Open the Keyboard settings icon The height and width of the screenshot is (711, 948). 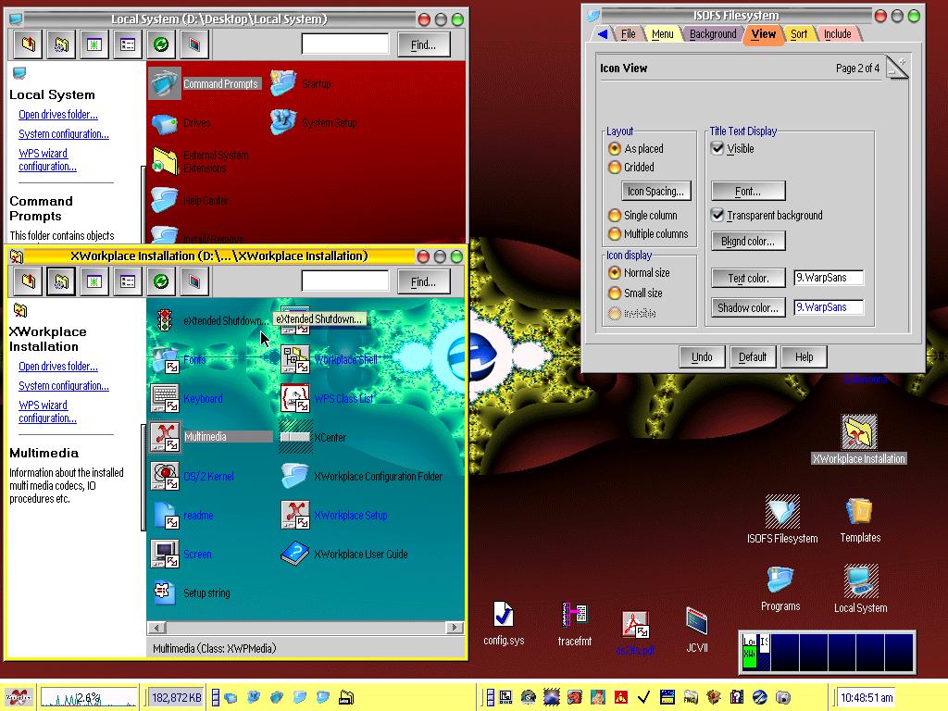[x=166, y=398]
